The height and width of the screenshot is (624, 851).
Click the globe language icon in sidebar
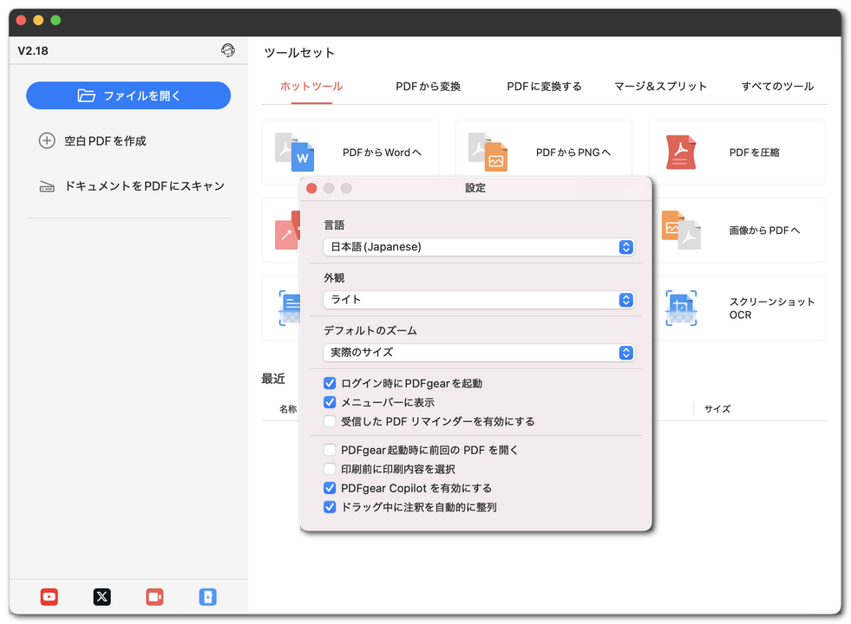228,50
